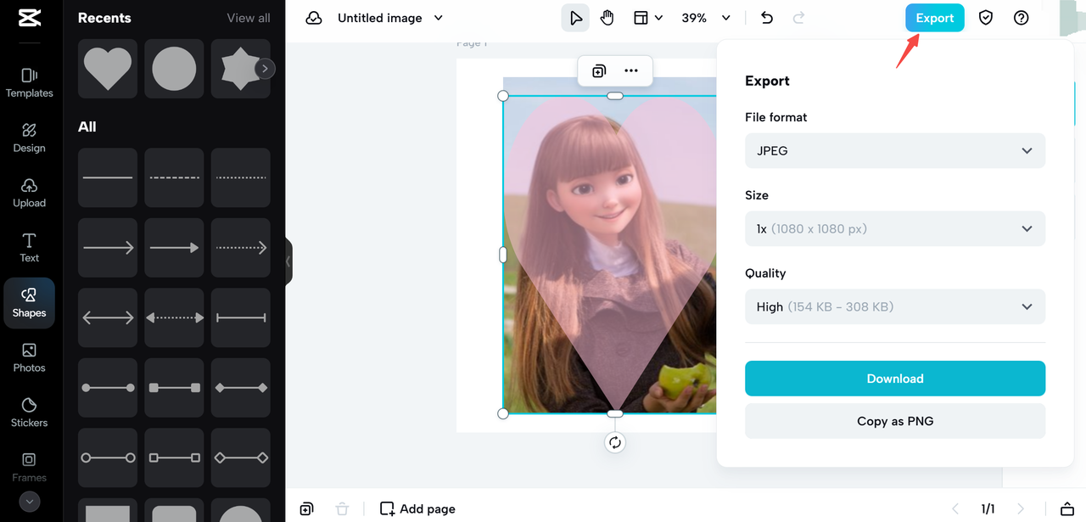Open the 39% zoom level dropdown
Viewport: 1086px width, 522px height.
706,18
